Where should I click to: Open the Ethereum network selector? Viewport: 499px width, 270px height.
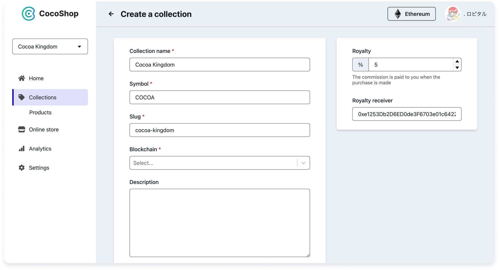(x=411, y=14)
